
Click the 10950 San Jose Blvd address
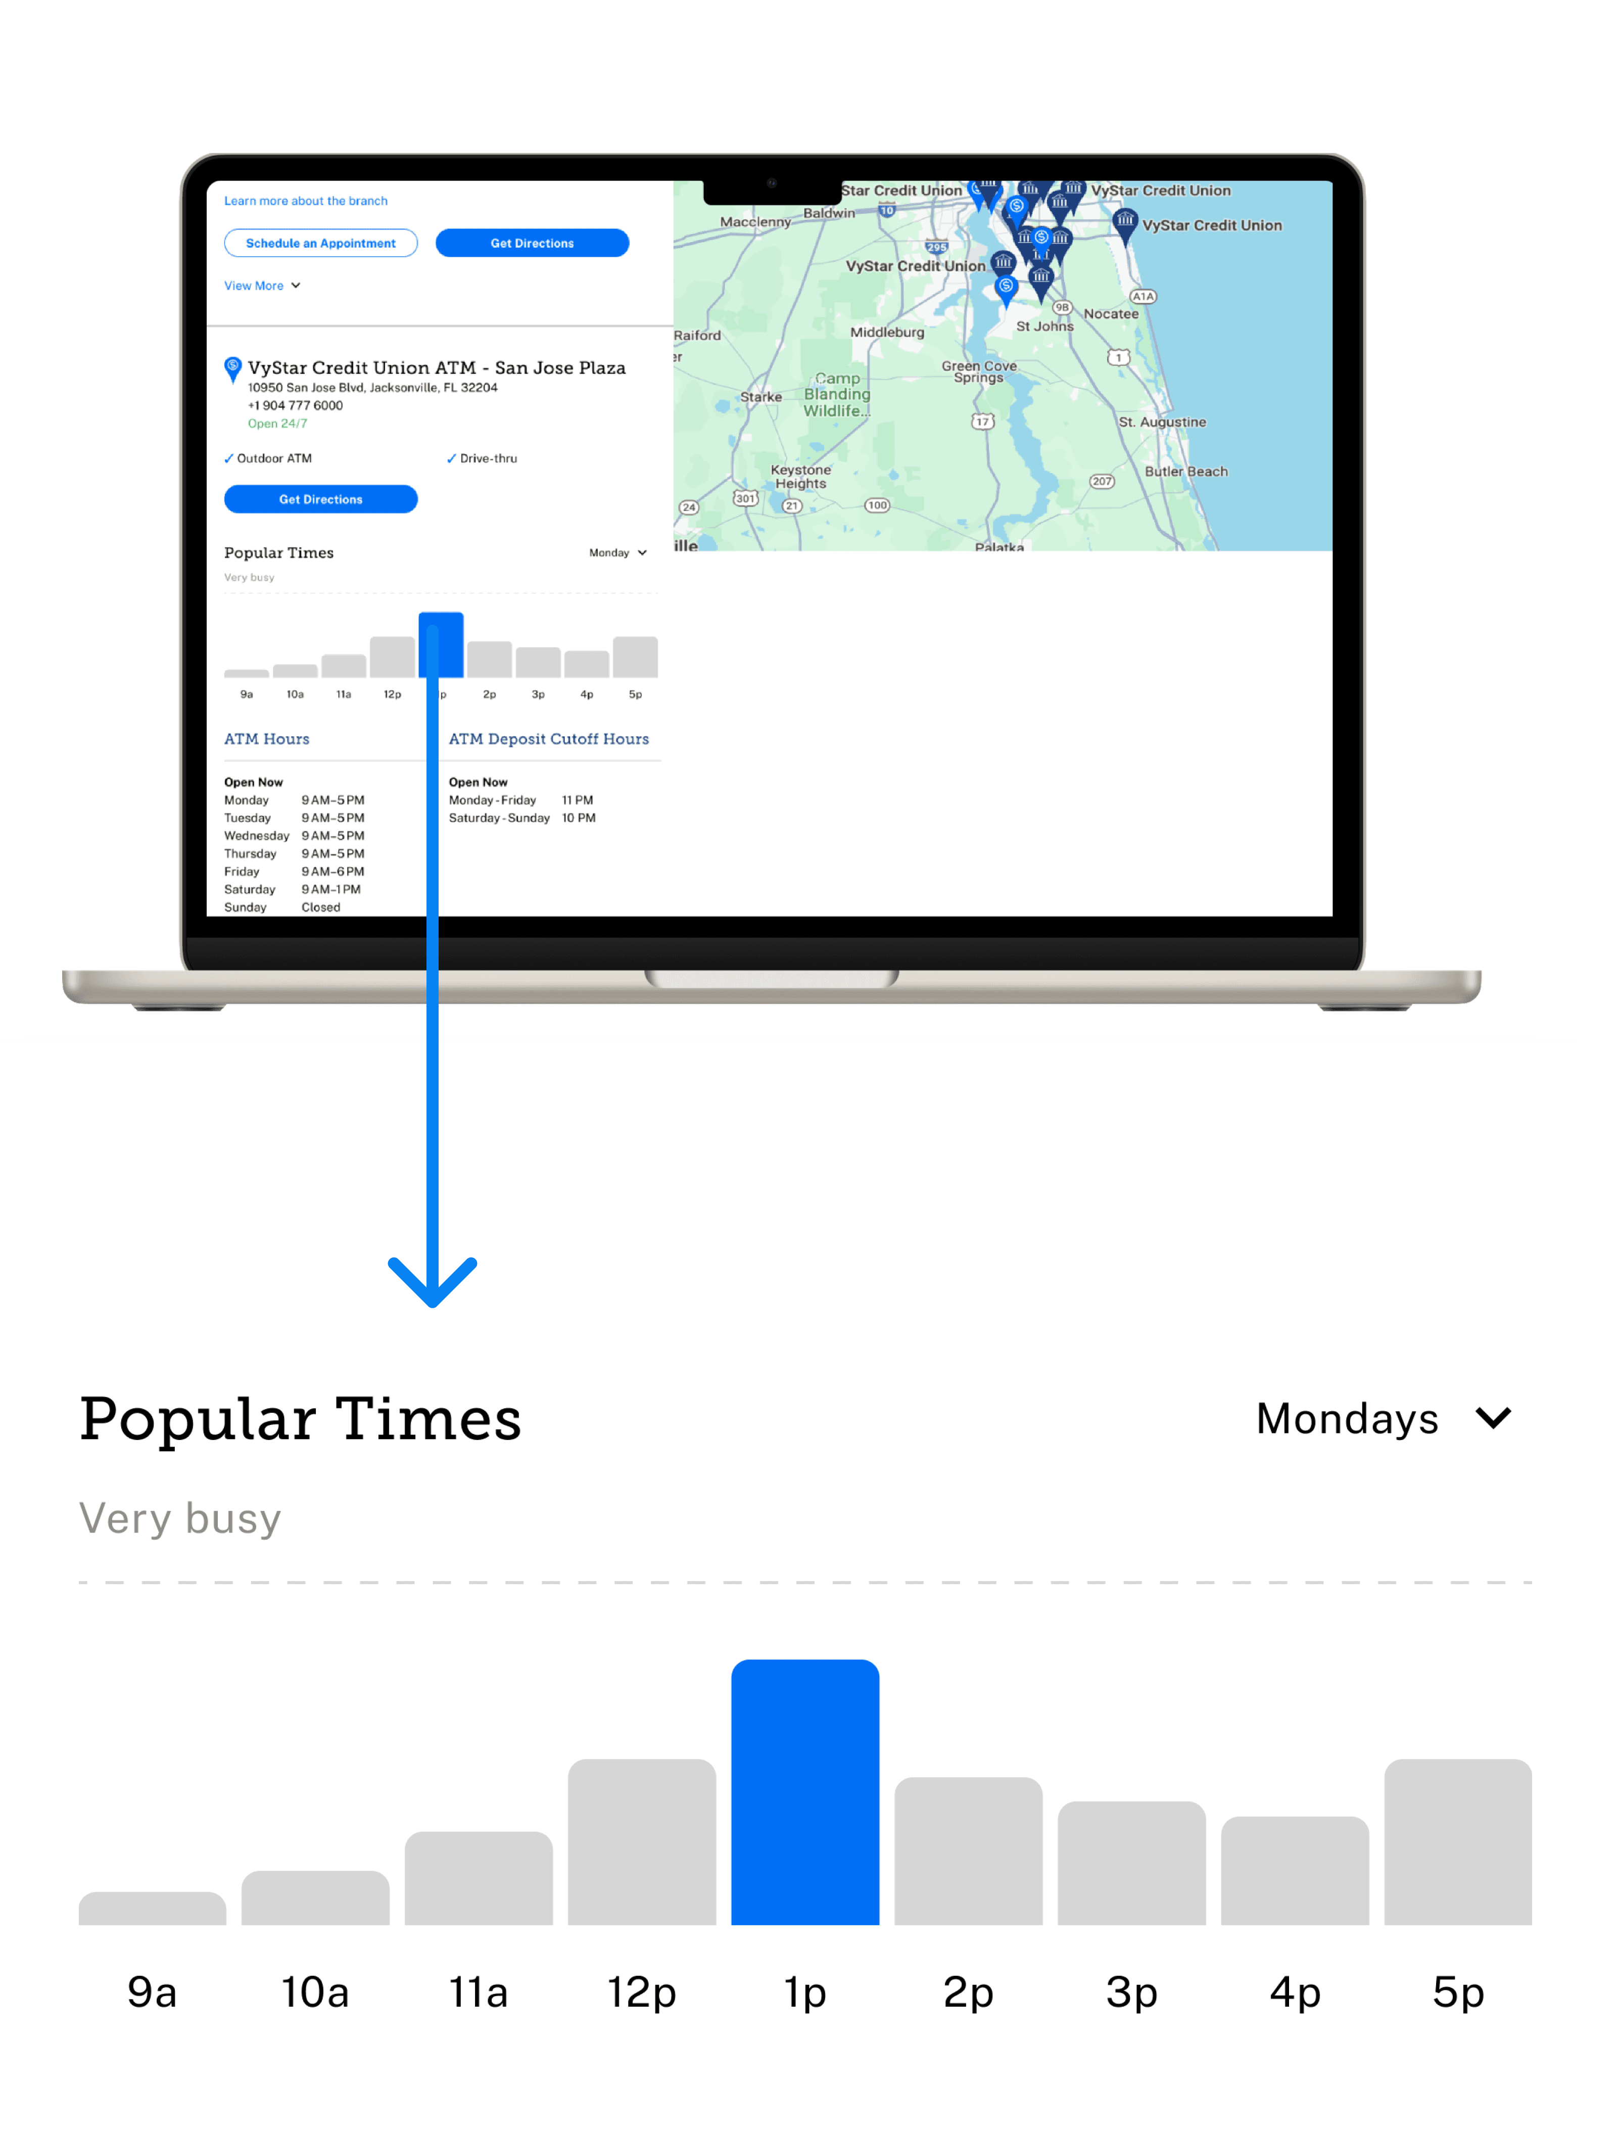point(373,388)
